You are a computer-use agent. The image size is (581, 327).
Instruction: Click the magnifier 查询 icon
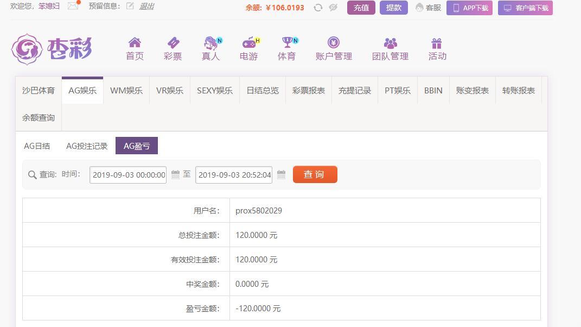pos(33,175)
